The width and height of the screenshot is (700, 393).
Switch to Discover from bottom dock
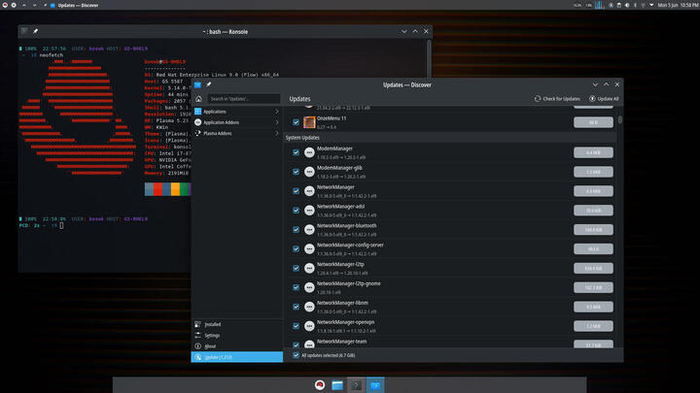tap(375, 385)
